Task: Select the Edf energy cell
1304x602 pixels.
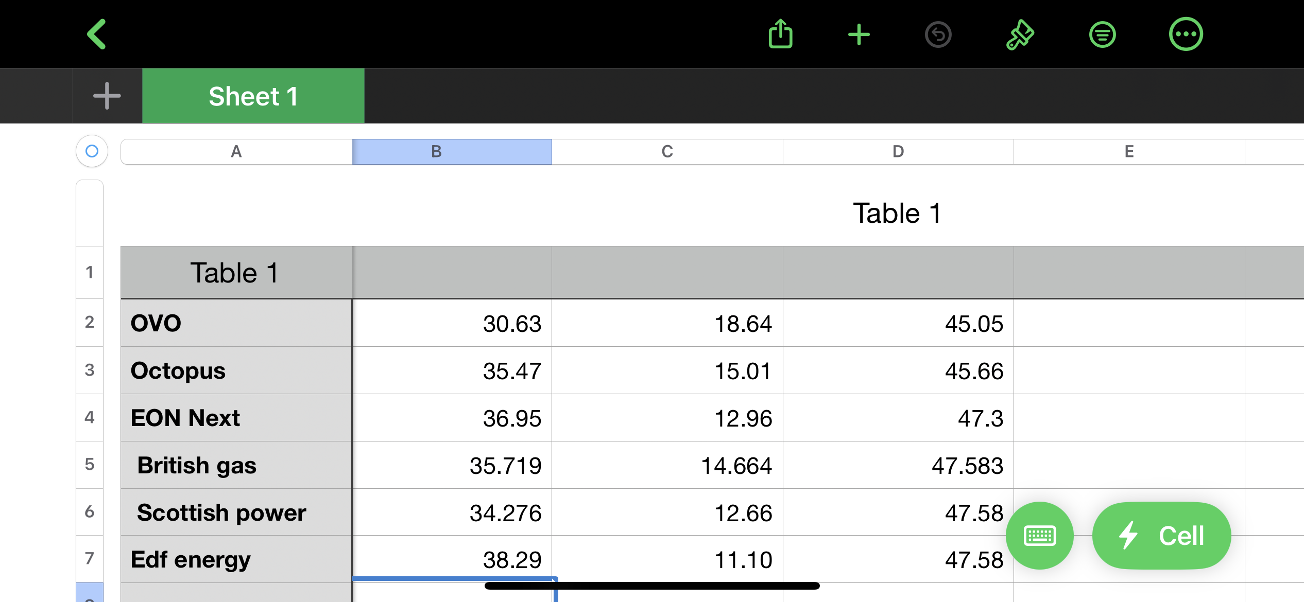Action: click(236, 559)
